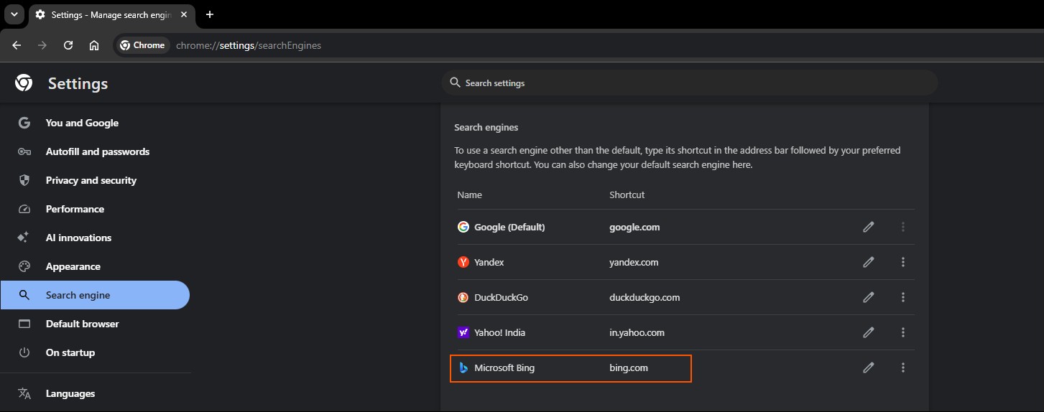Click the google.com shortcut text
The width and height of the screenshot is (1044, 412).
[634, 227]
